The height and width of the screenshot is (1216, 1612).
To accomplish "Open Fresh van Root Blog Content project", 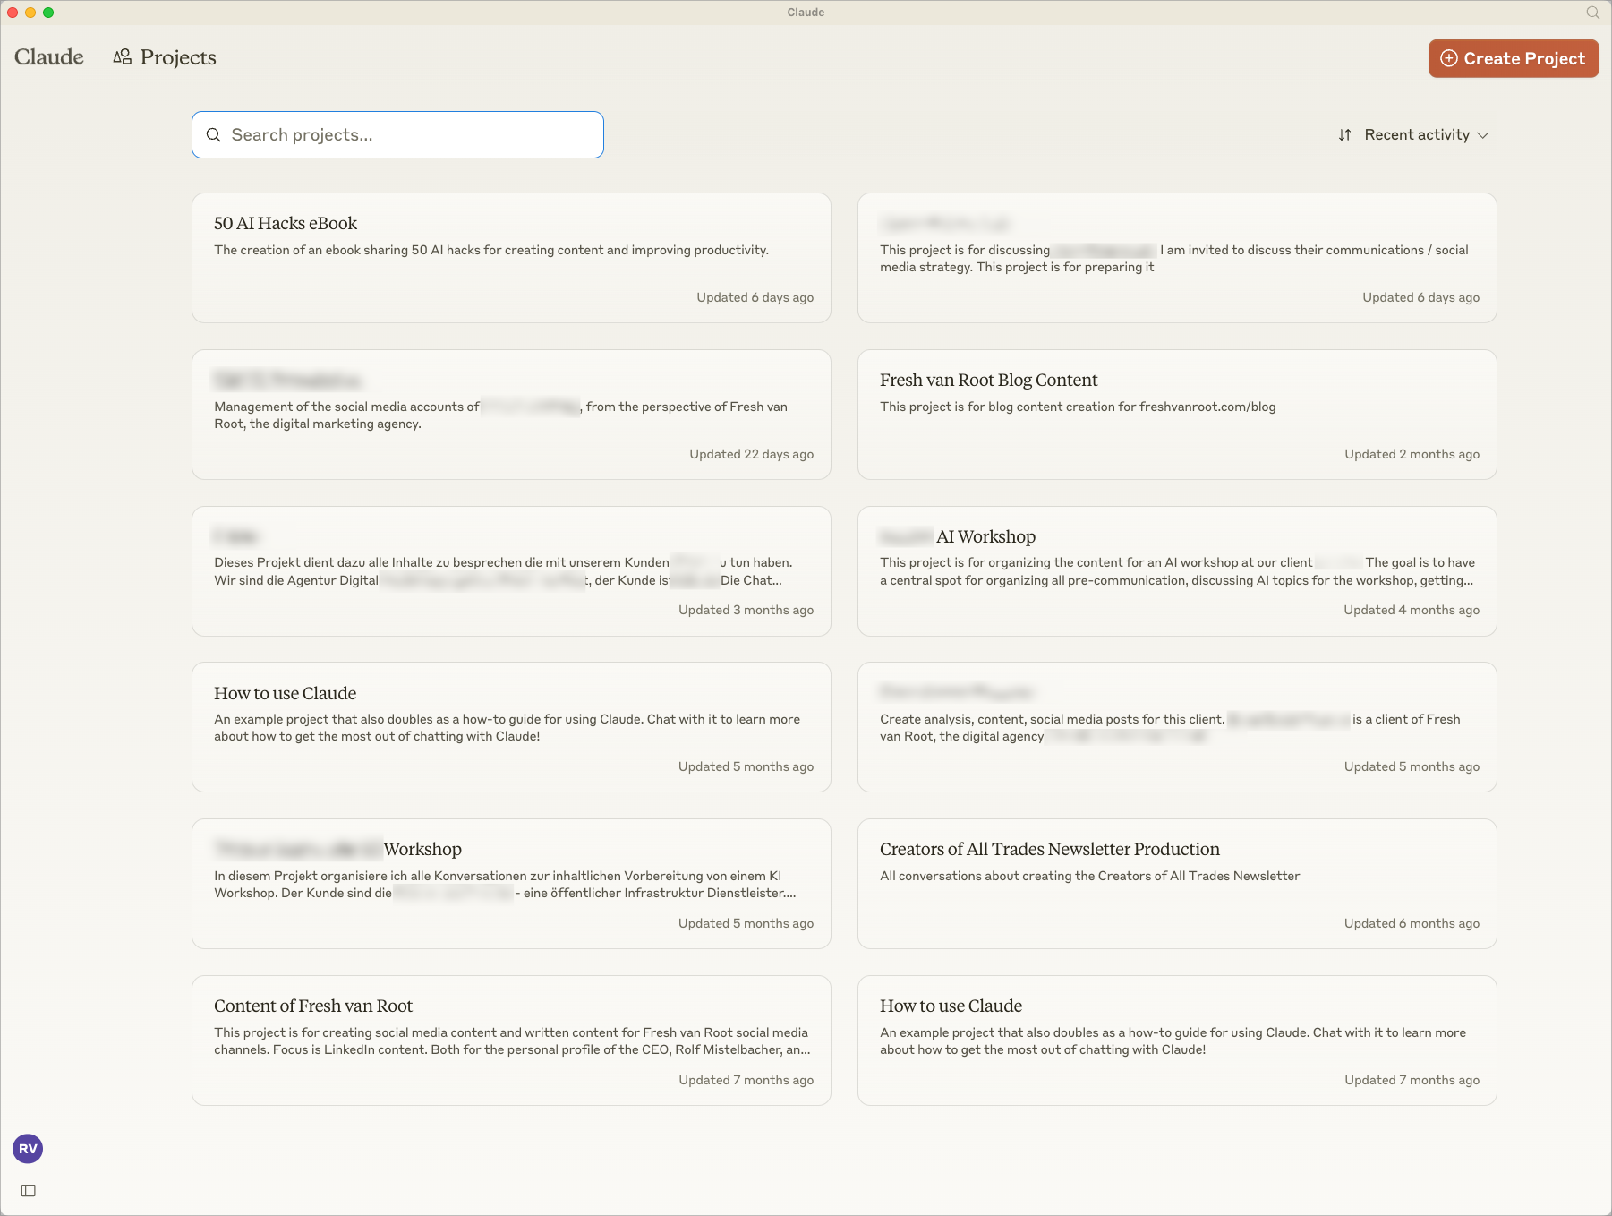I will 1176,415.
